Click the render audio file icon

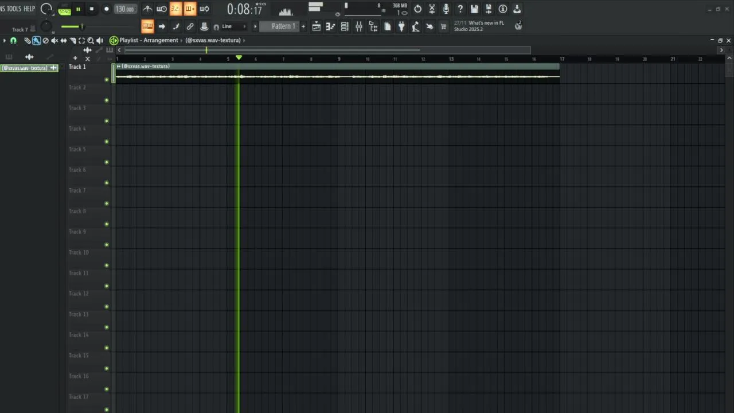coord(489,9)
